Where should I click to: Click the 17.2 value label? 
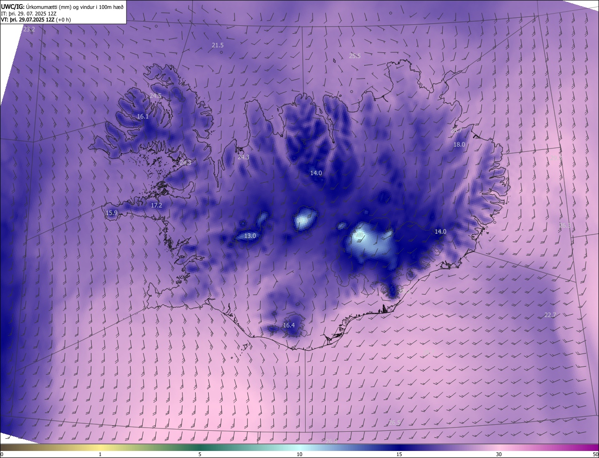pyautogui.click(x=156, y=206)
